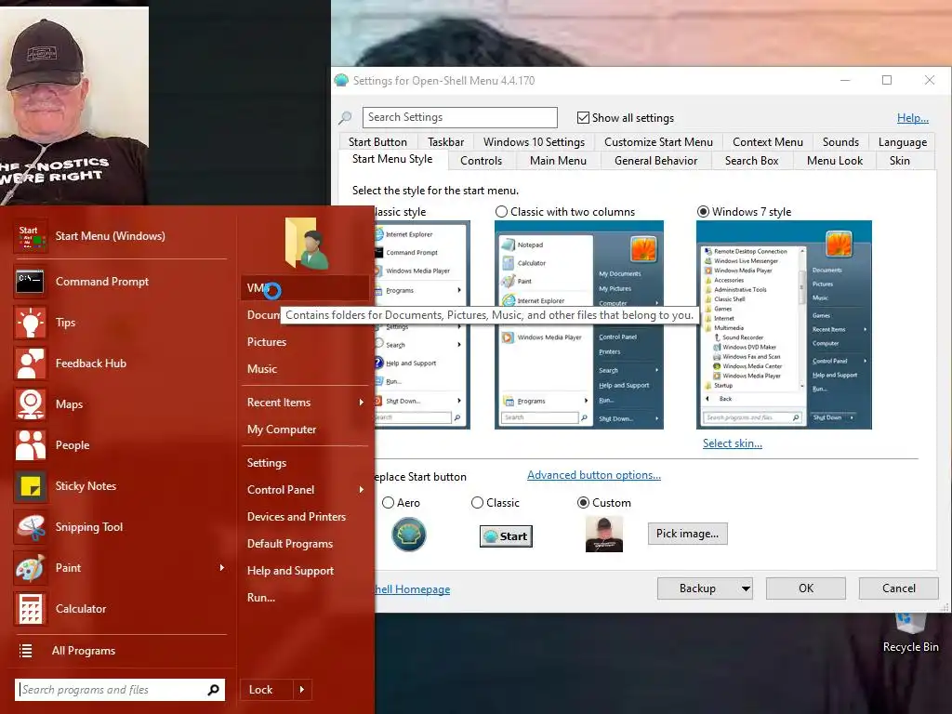Open People app icon
The height and width of the screenshot is (714, 952).
pyautogui.click(x=31, y=445)
